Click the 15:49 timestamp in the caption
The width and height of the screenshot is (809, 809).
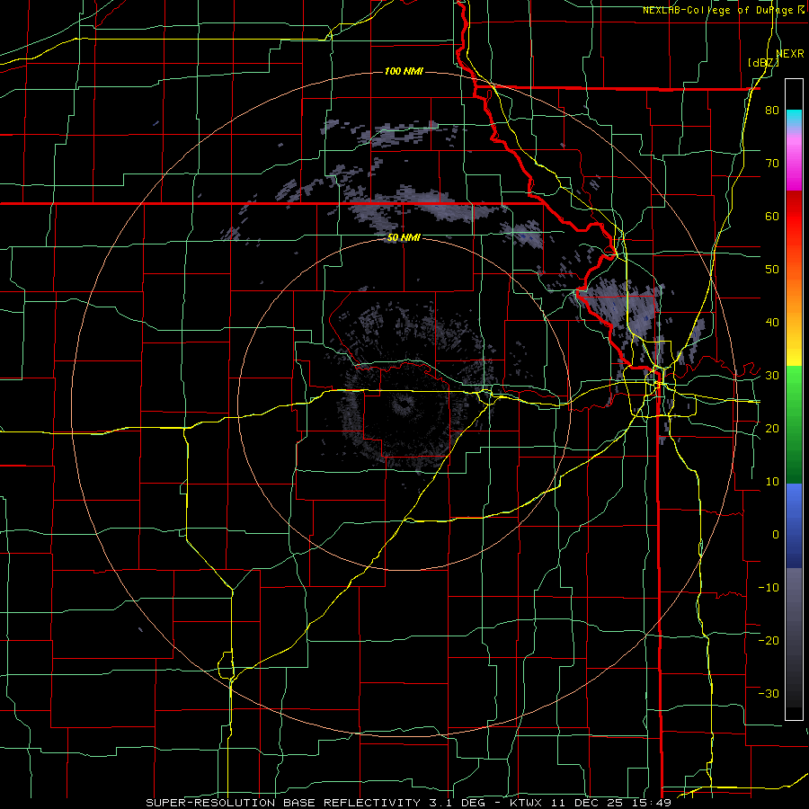tap(654, 803)
